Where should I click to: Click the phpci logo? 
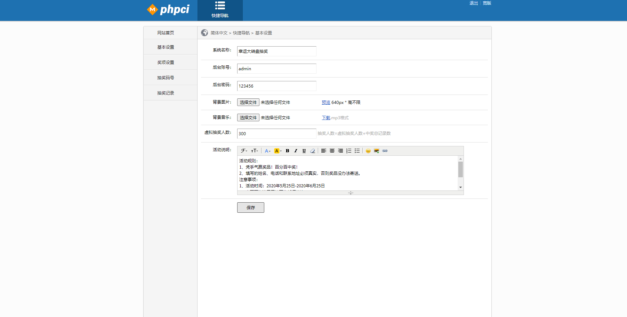[168, 9]
